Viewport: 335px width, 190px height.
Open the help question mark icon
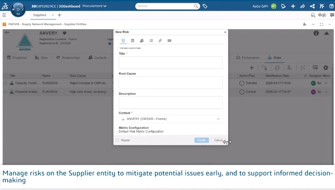point(331,6)
